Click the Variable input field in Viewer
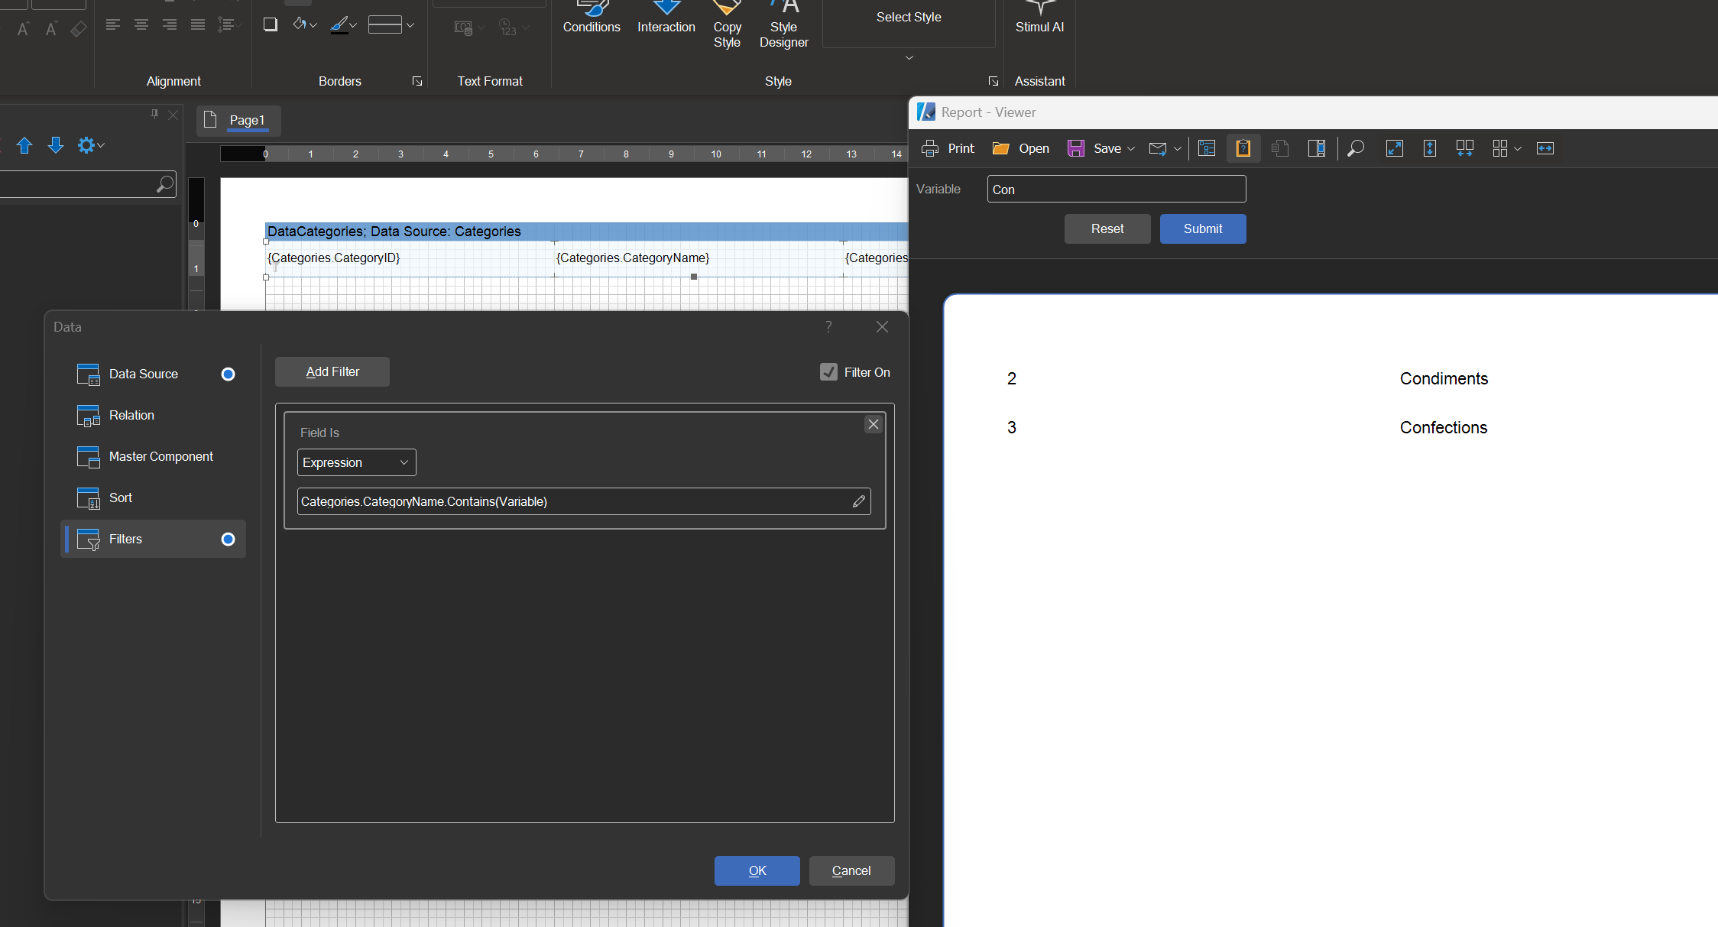The width and height of the screenshot is (1718, 927). tap(1117, 189)
